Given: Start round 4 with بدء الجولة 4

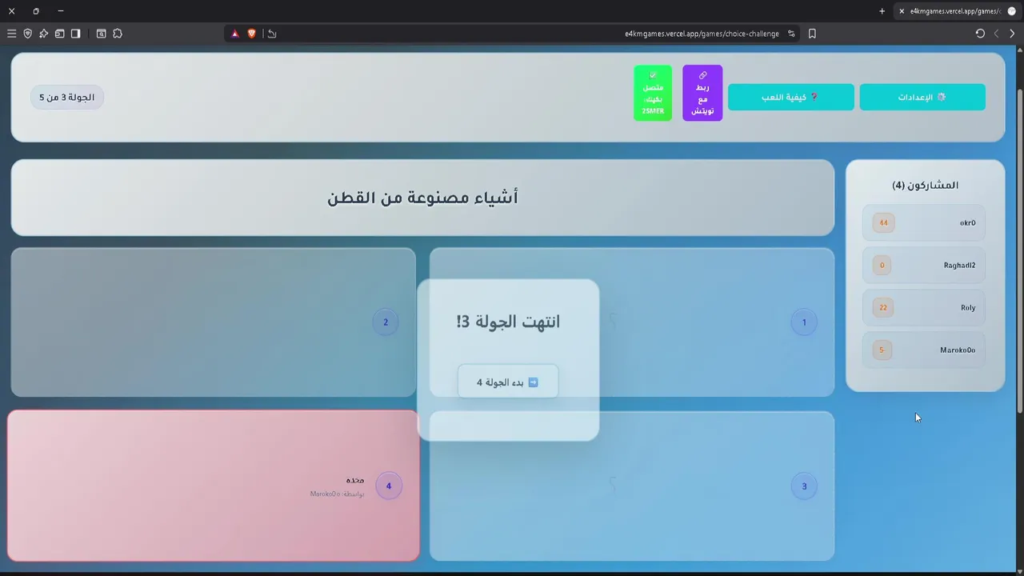Looking at the screenshot, I should coord(508,382).
